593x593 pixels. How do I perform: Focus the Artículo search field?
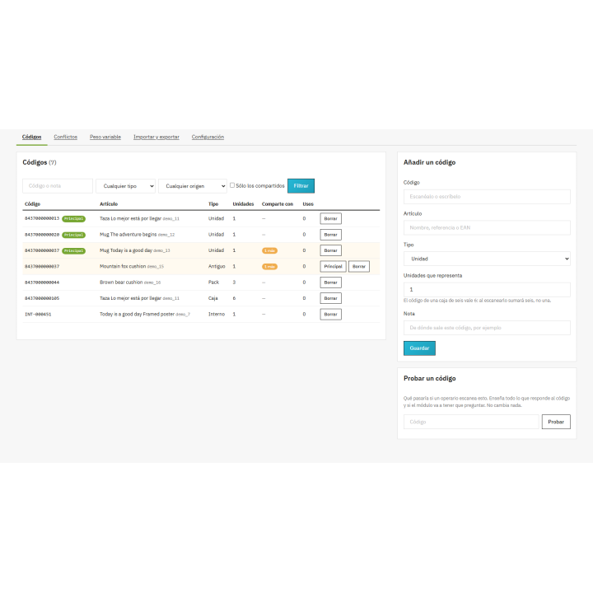487,227
